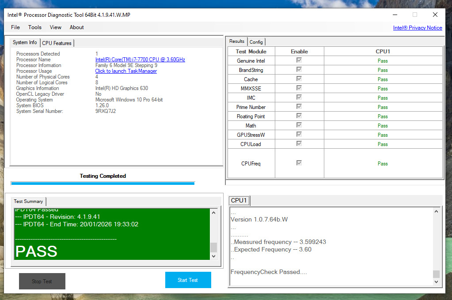Toggle the BrandString enable checkbox
The width and height of the screenshot is (452, 300).
pos(299,69)
